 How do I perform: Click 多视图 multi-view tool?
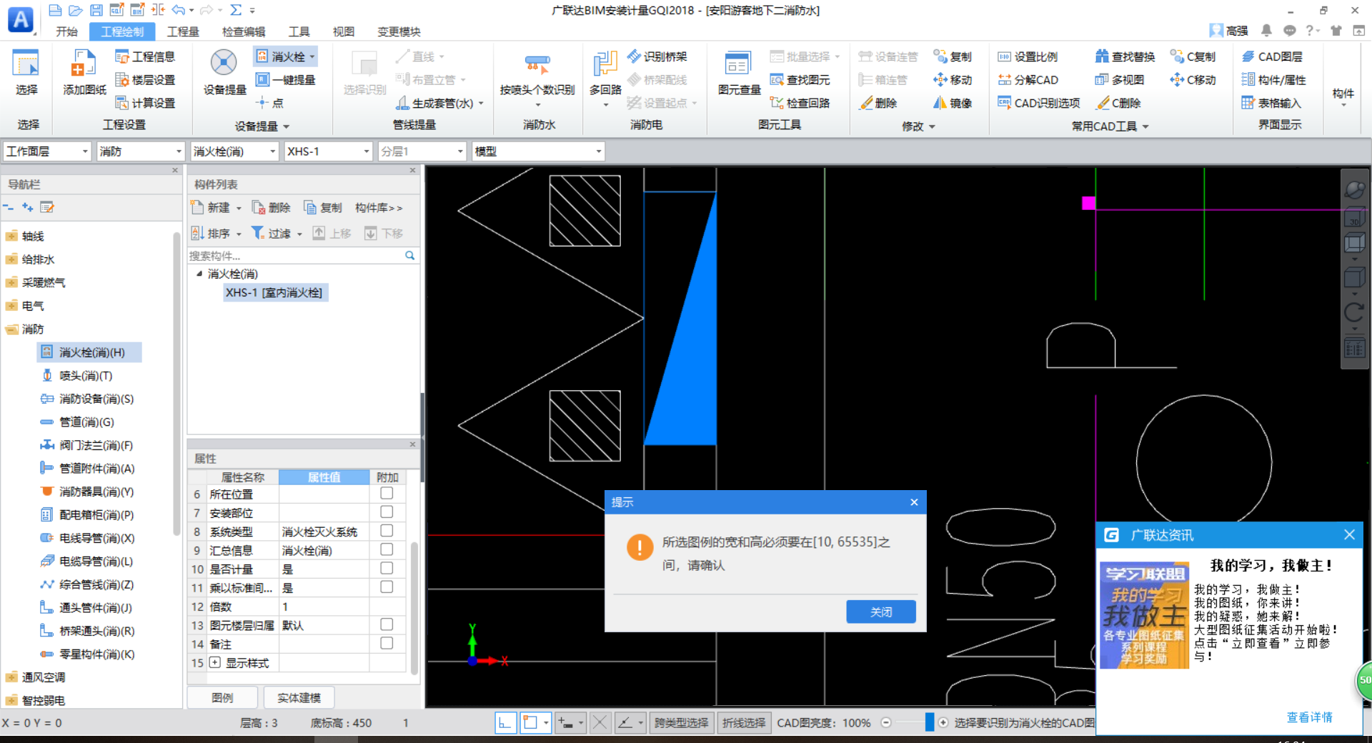point(1120,80)
